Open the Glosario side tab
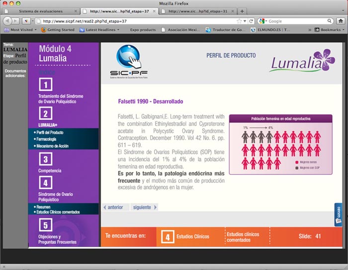 (338, 214)
